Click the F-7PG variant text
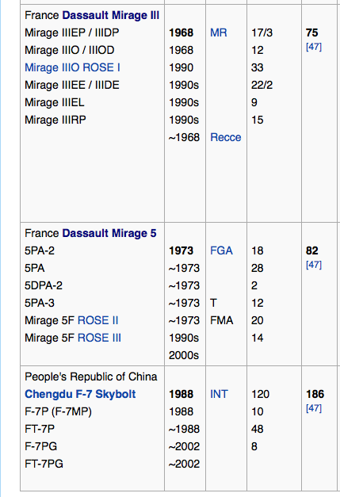This screenshot has height=497, width=340. 41,446
